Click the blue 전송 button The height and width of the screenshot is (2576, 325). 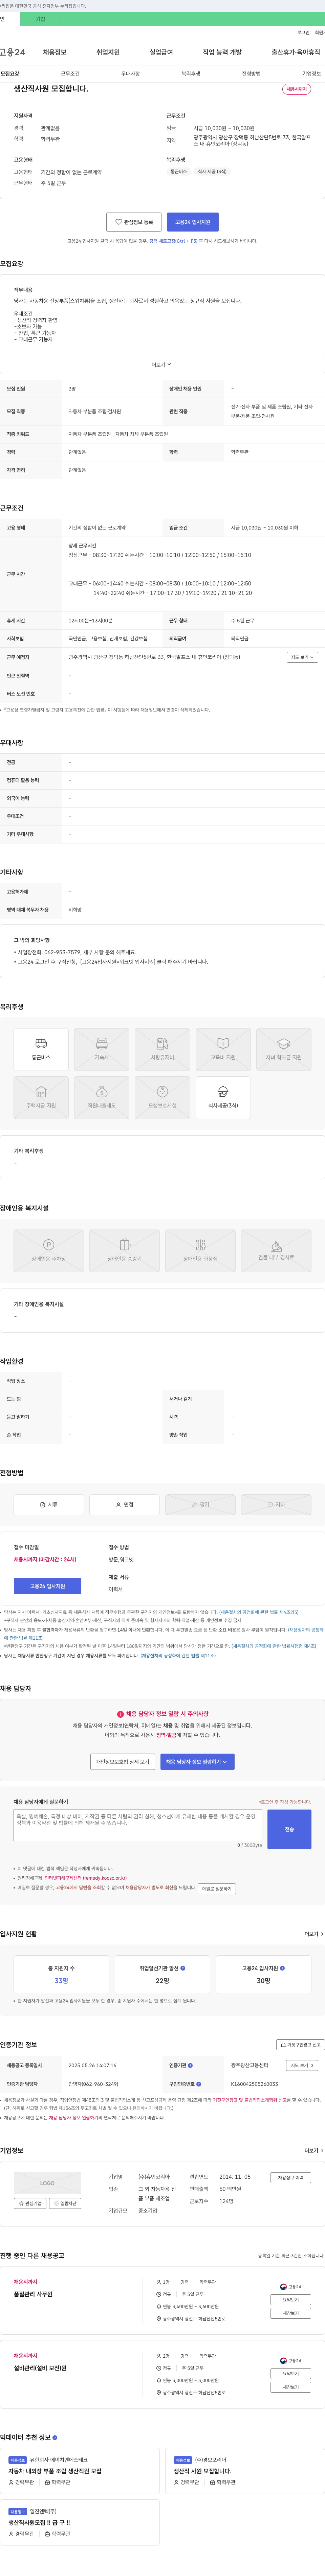point(289,1829)
